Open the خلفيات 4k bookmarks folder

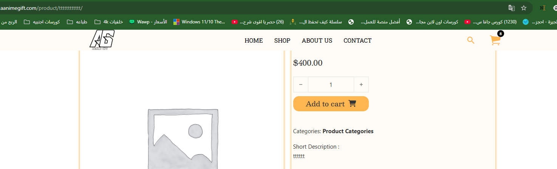pos(109,22)
